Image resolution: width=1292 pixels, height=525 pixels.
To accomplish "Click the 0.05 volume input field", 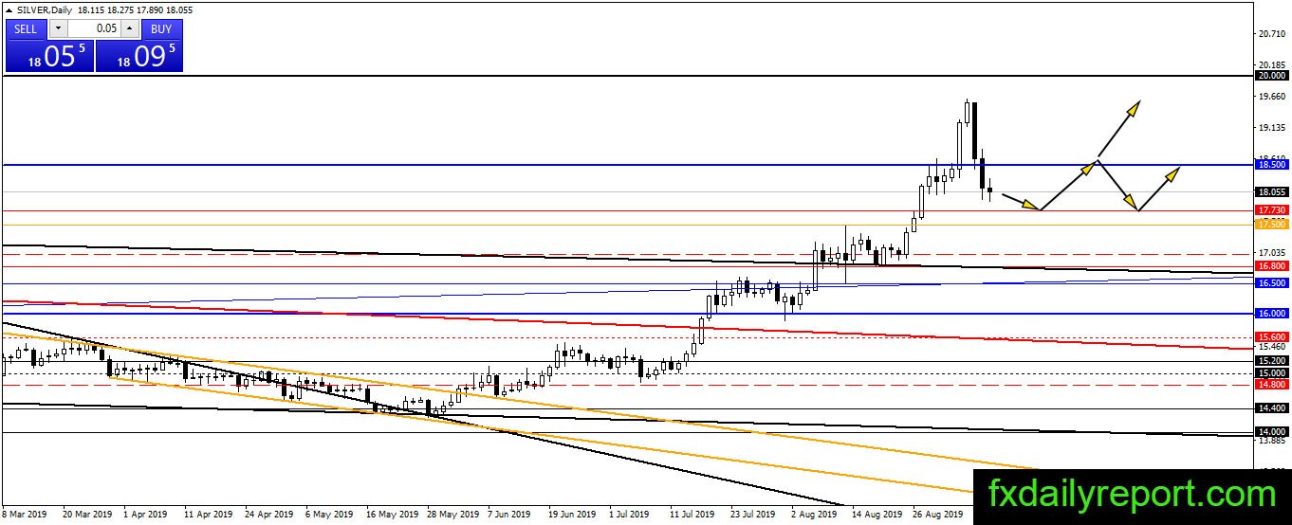I will tap(93, 28).
